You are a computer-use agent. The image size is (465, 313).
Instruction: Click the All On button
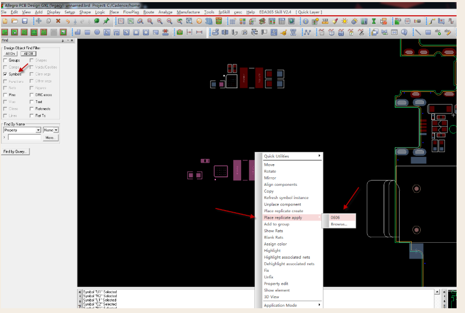(x=11, y=54)
